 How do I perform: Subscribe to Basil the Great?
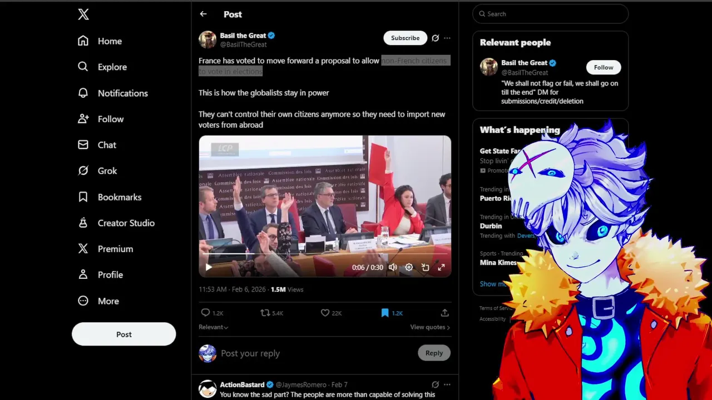pyautogui.click(x=405, y=38)
